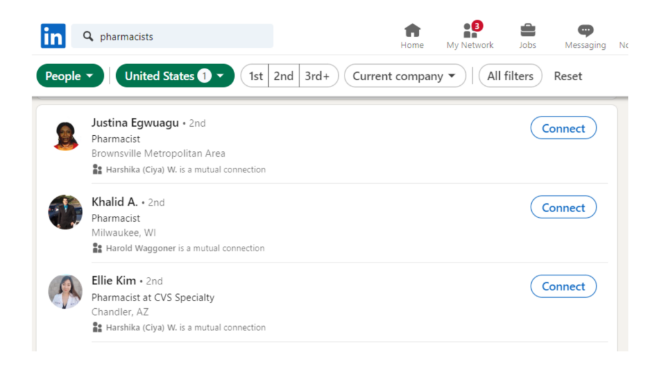The width and height of the screenshot is (657, 369).
Task: Toggle the 1st degree connection filter
Action: pos(255,76)
